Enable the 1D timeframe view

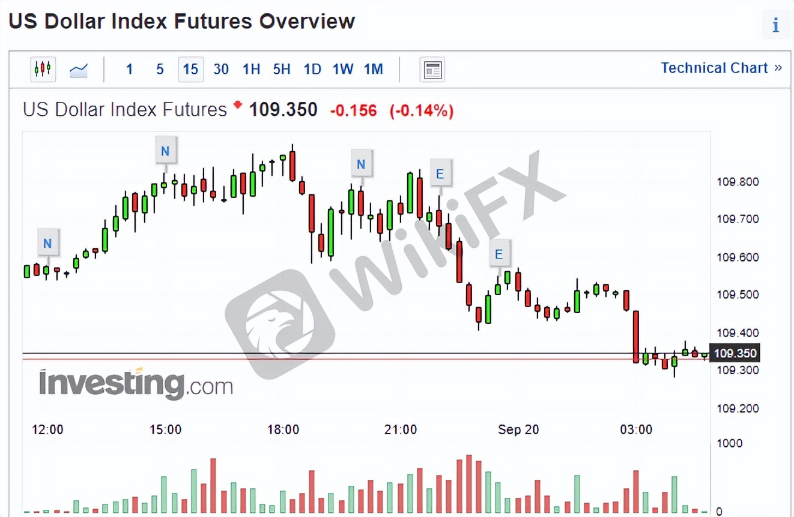pyautogui.click(x=312, y=69)
